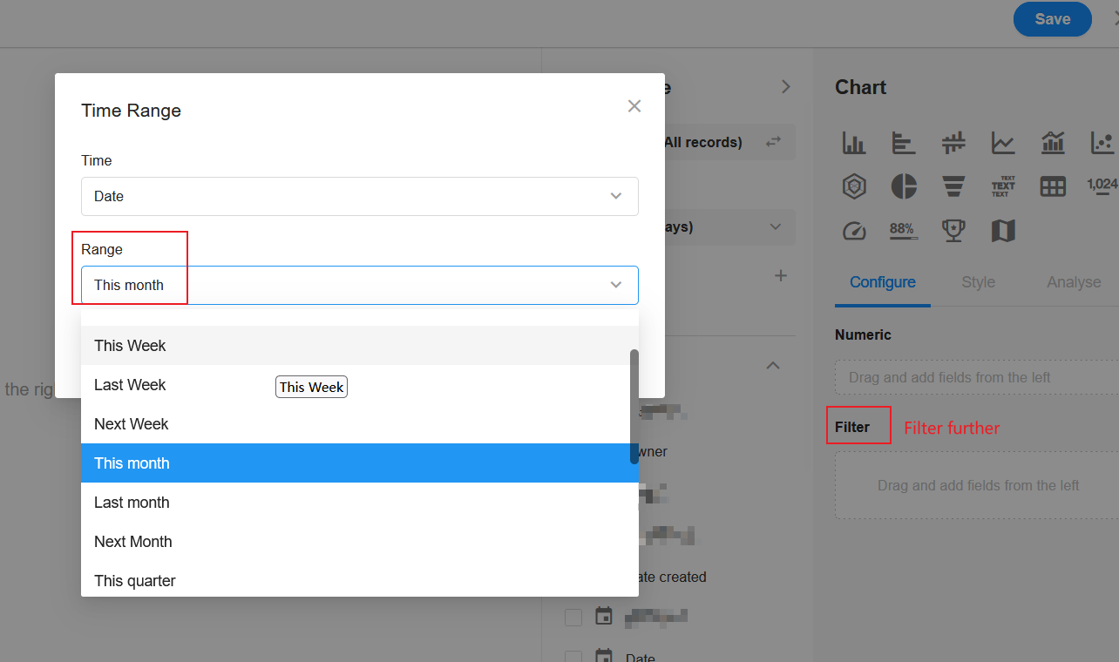1119x662 pixels.
Task: Collapse the field list with up chevron
Action: (x=772, y=366)
